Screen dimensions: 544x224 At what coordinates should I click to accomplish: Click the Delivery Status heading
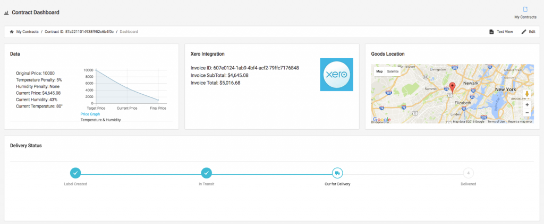(x=26, y=146)
